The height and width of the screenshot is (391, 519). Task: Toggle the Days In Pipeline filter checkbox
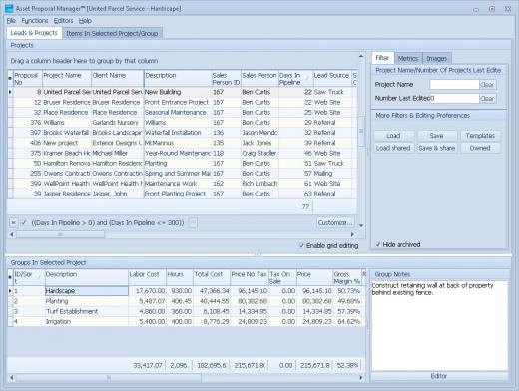pos(24,223)
